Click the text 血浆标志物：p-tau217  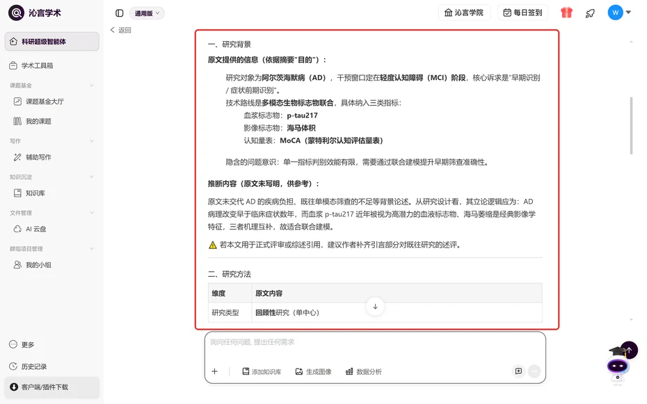280,115
